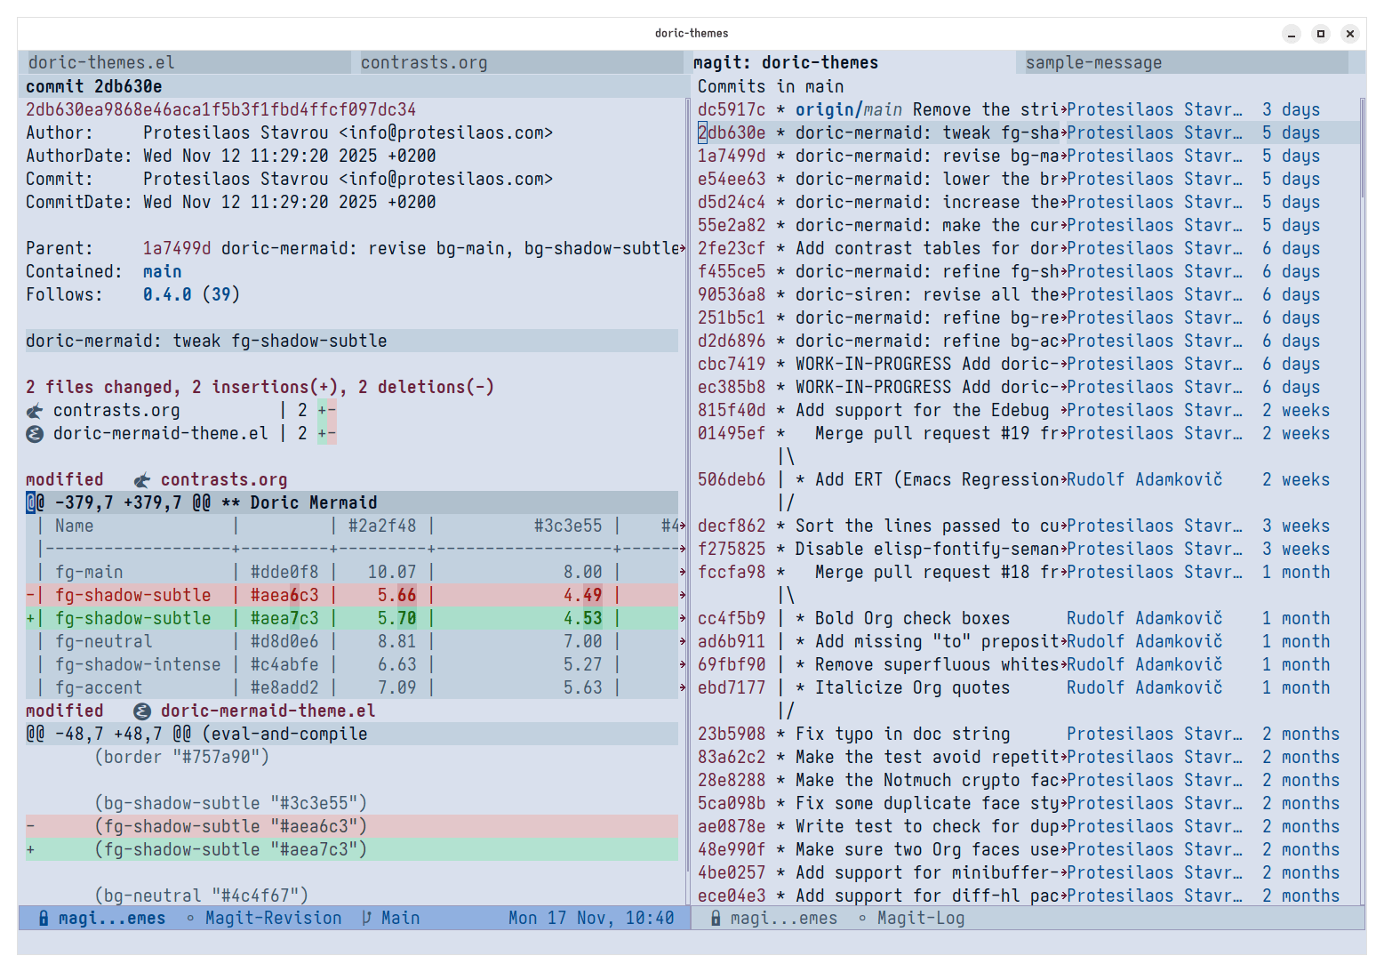
Task: Click the Org icon in the modified contrasts.org heading
Action: point(142,480)
